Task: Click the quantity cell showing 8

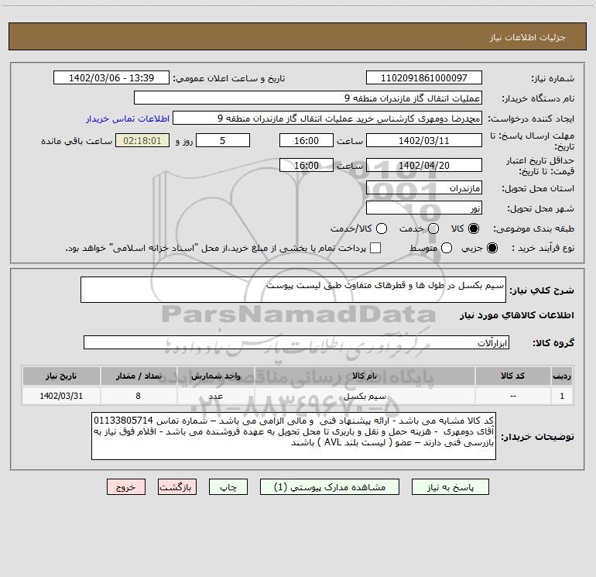Action: [139, 396]
